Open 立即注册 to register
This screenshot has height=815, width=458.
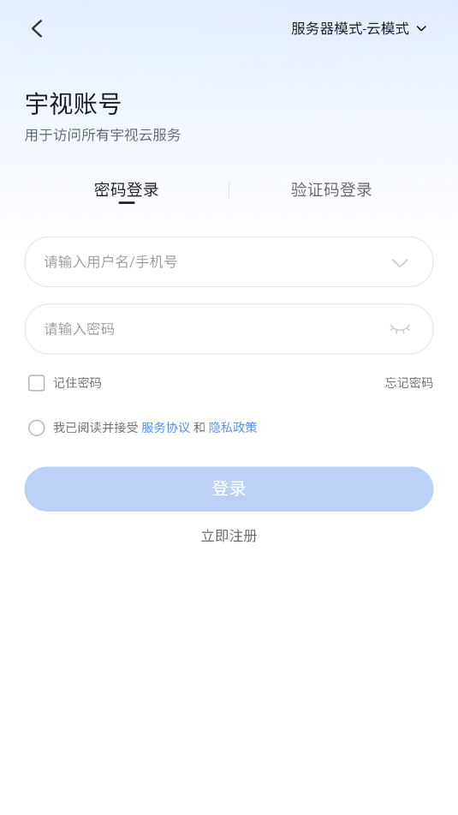229,536
